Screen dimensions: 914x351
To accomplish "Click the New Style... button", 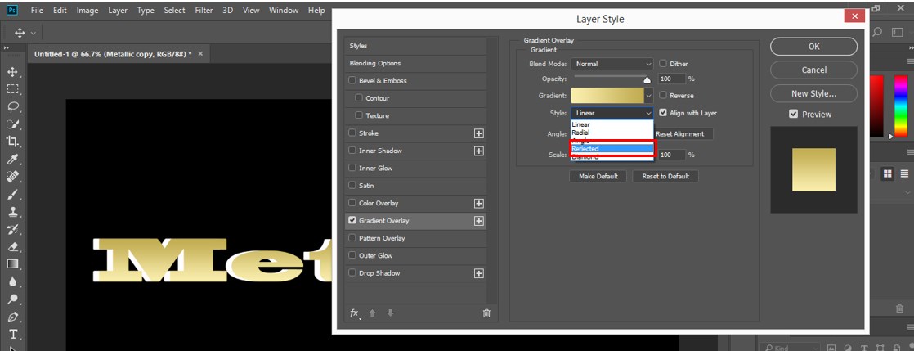I will (x=813, y=93).
